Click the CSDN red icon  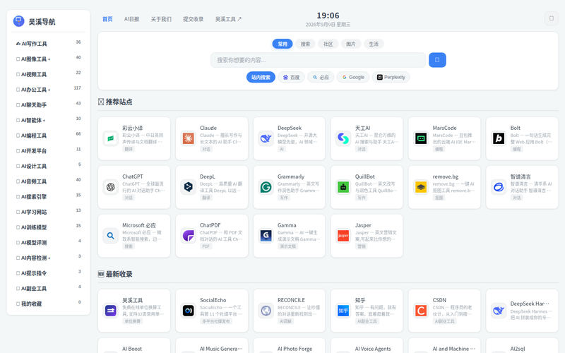click(421, 311)
